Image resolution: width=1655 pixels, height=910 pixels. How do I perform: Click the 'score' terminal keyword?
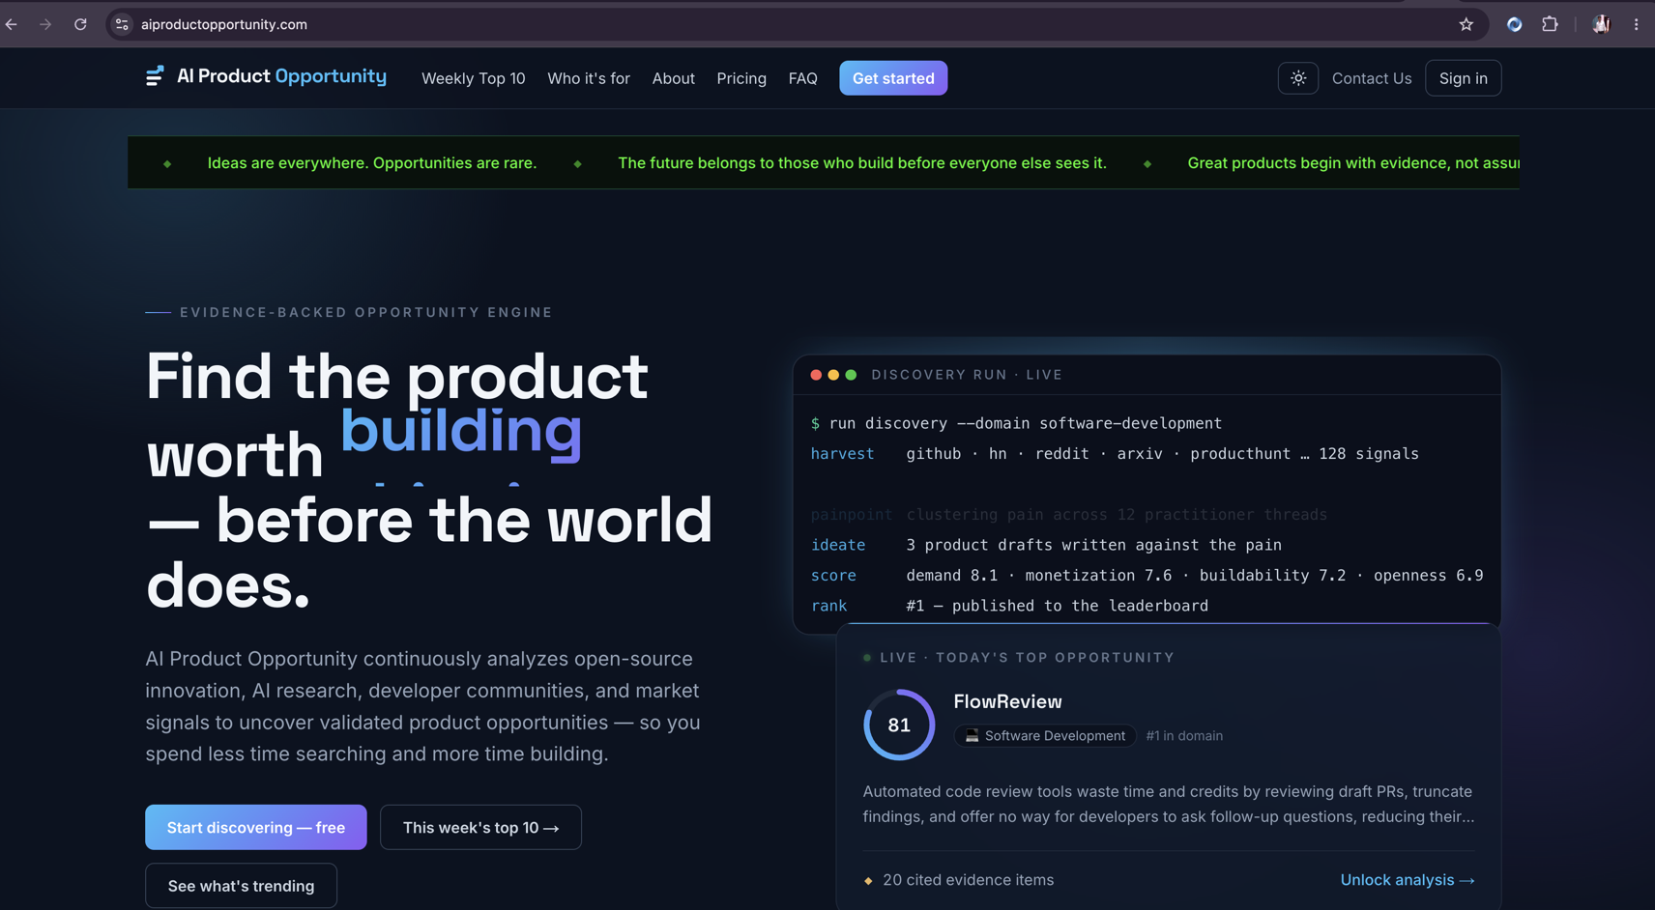click(833, 576)
